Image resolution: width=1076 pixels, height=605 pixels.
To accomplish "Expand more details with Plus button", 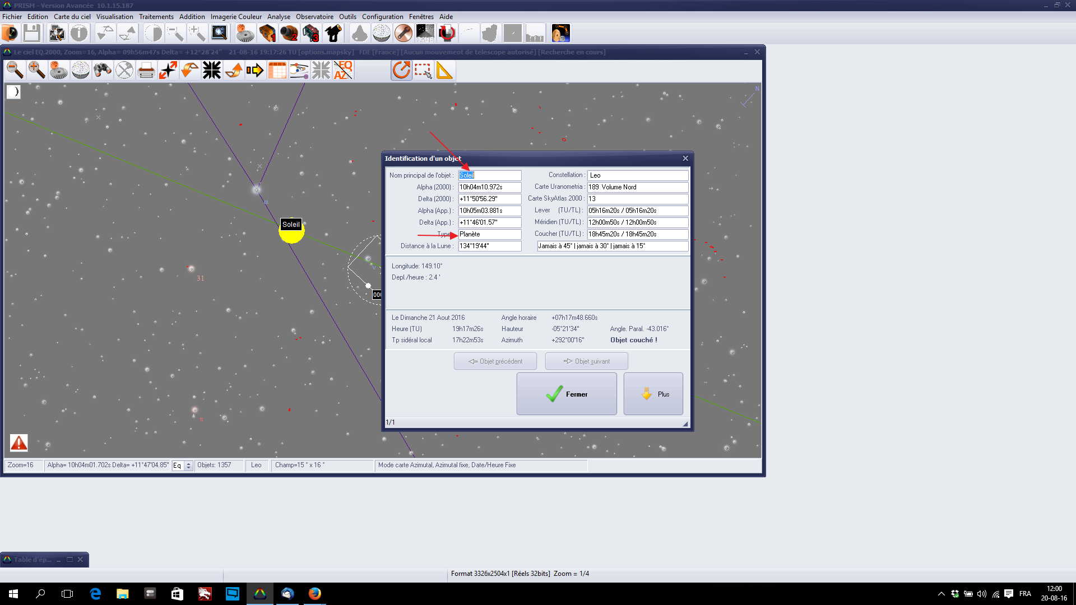I will click(653, 394).
